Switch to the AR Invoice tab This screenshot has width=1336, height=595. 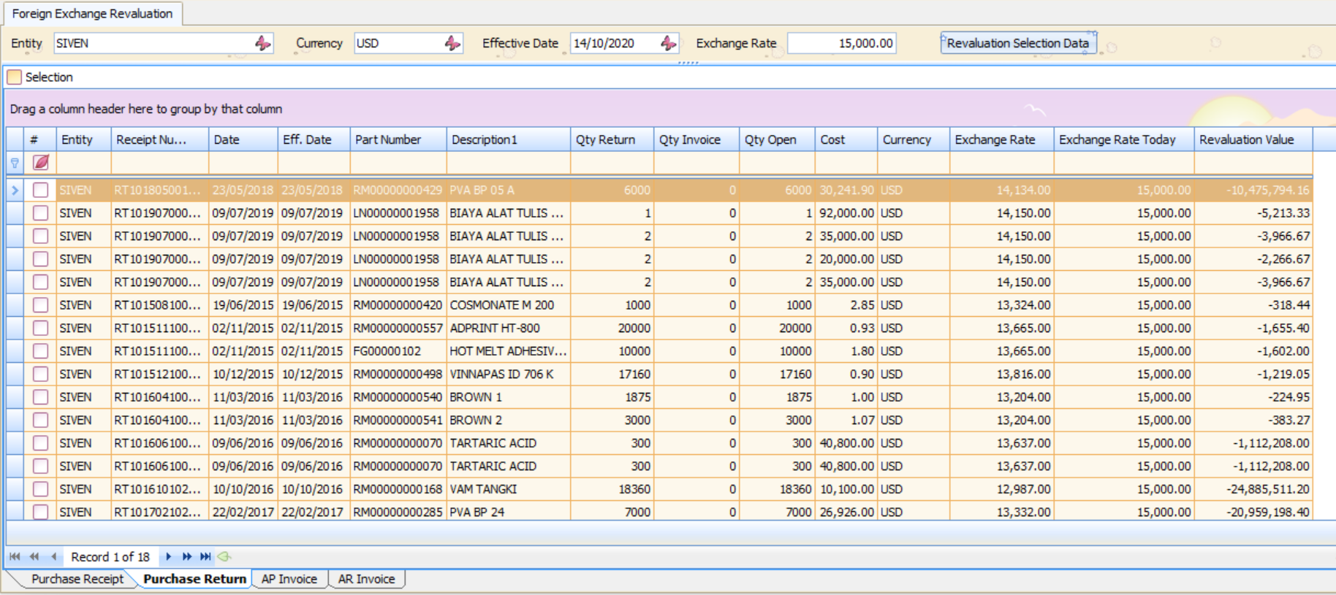click(x=366, y=579)
